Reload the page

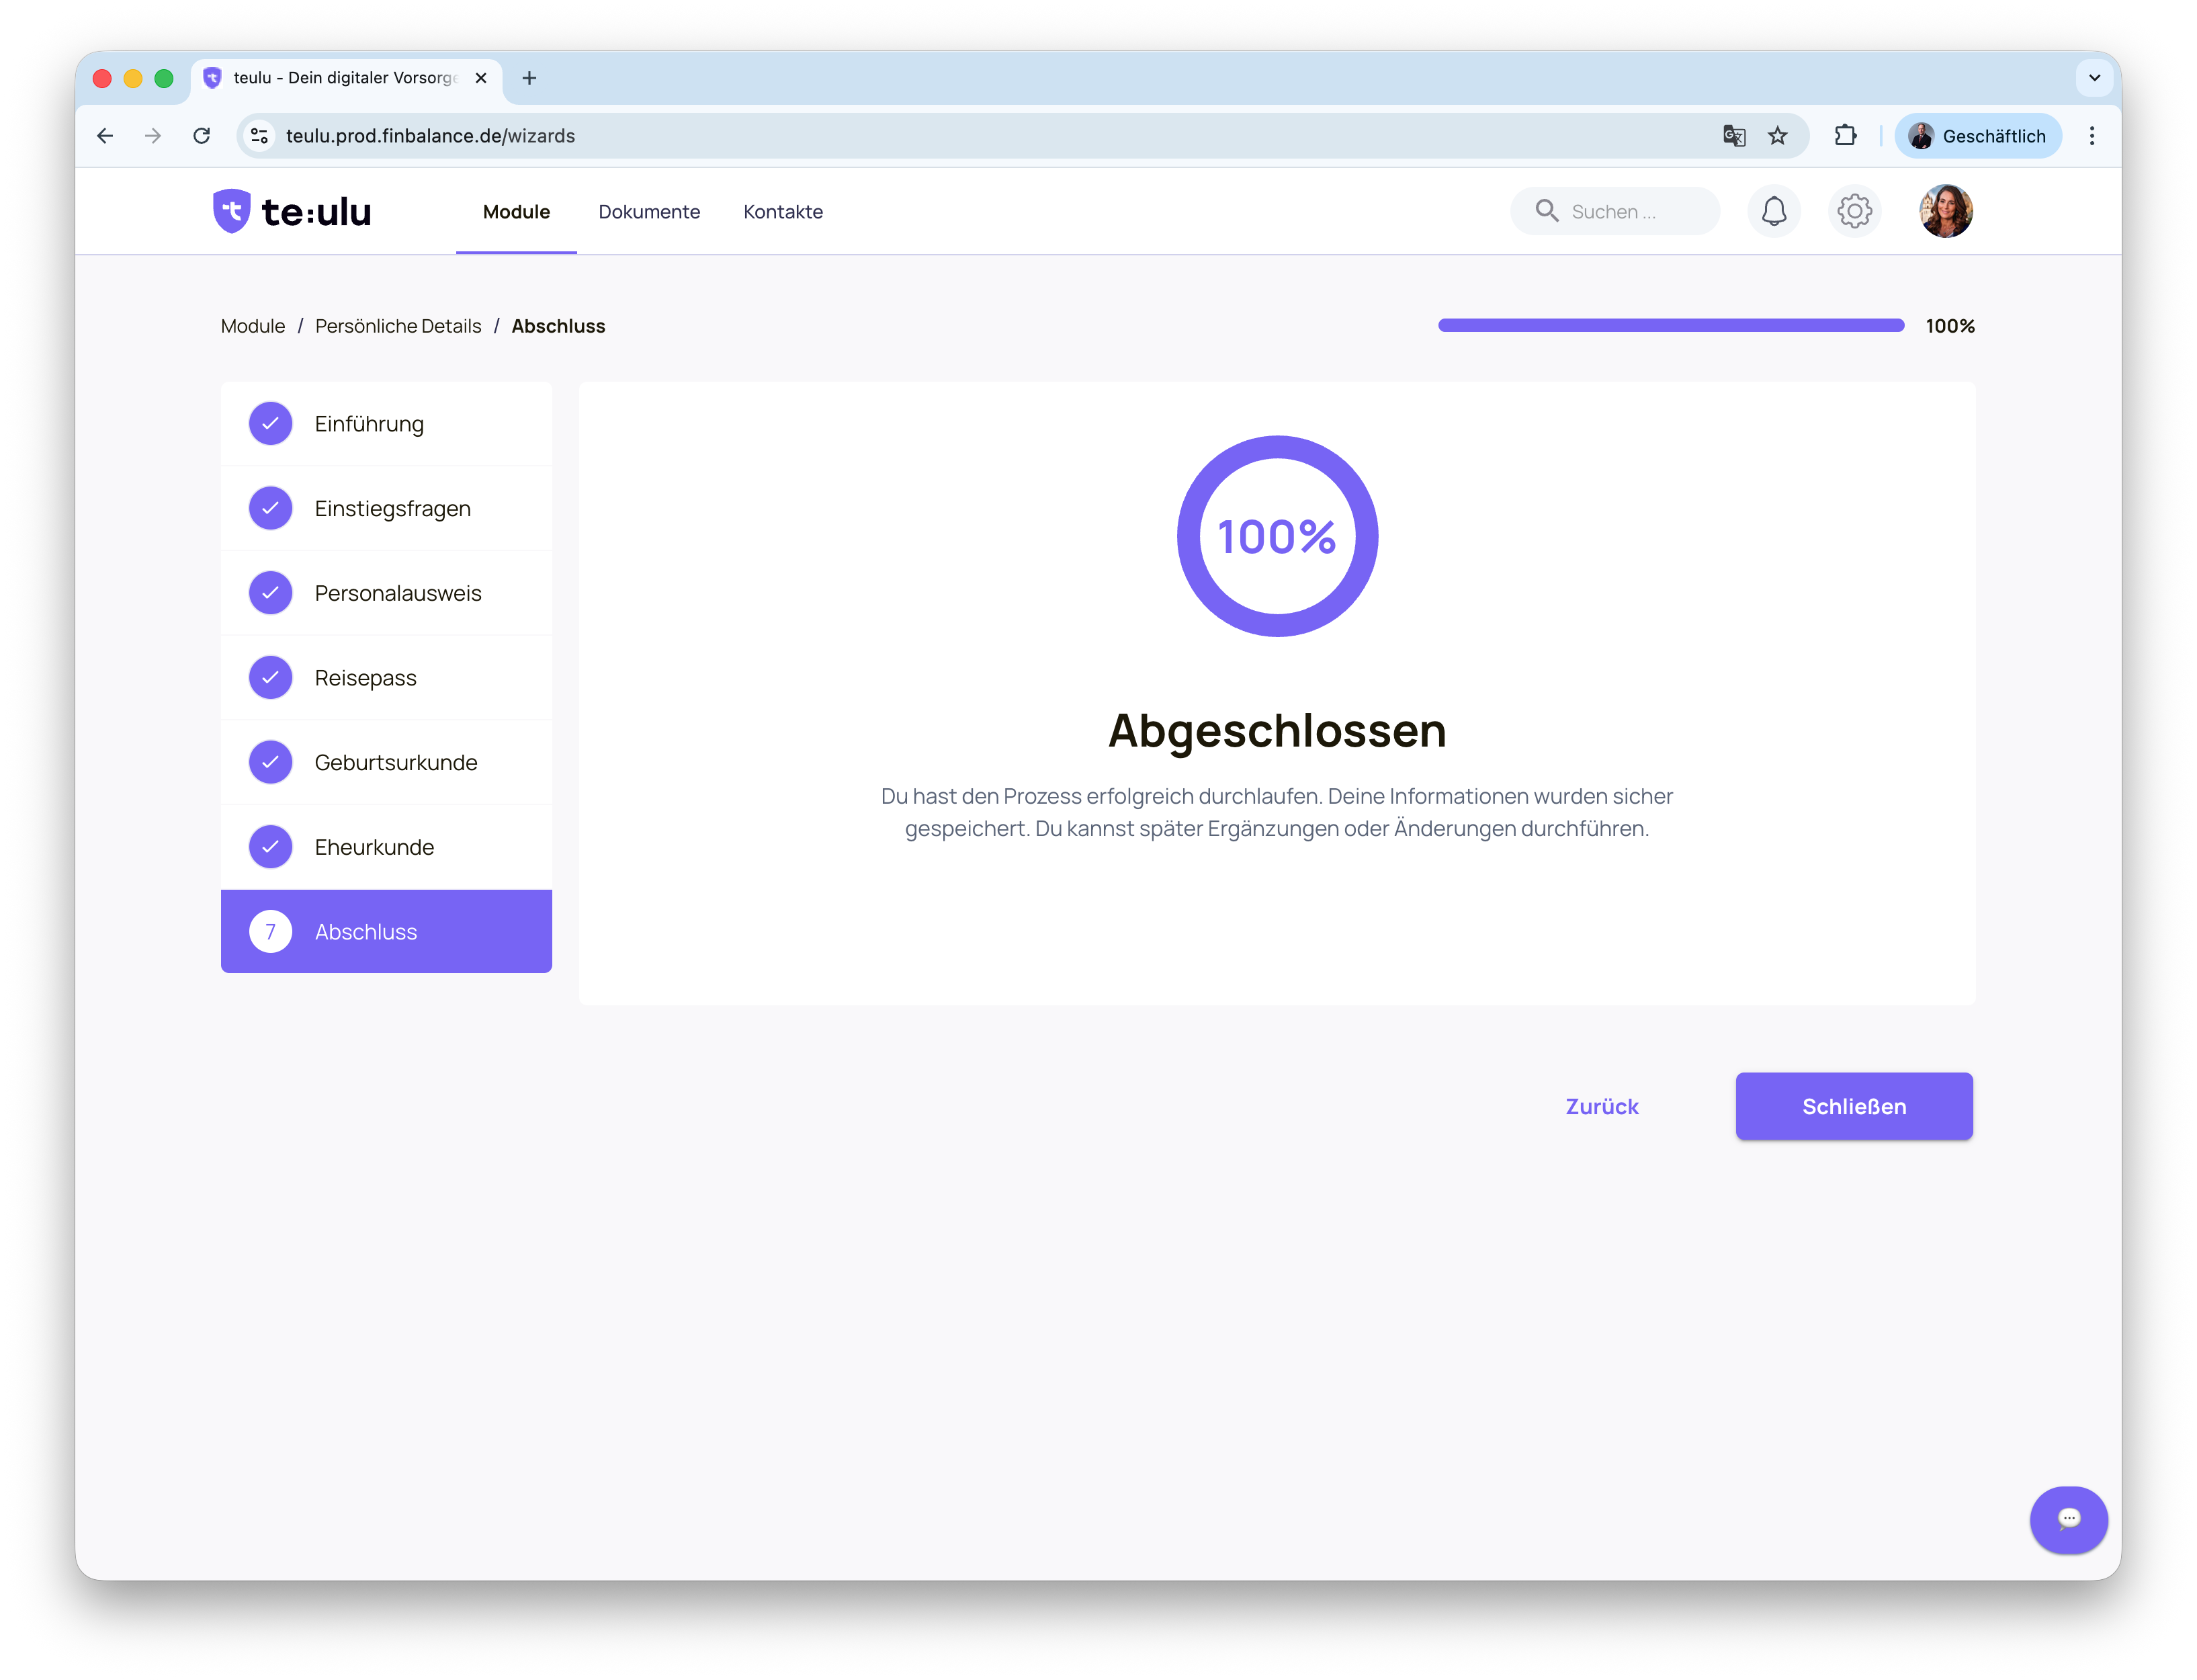(202, 136)
